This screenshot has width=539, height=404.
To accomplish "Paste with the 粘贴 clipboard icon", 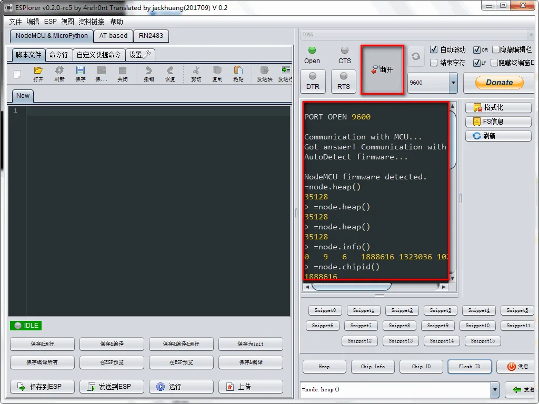I will pyautogui.click(x=238, y=74).
